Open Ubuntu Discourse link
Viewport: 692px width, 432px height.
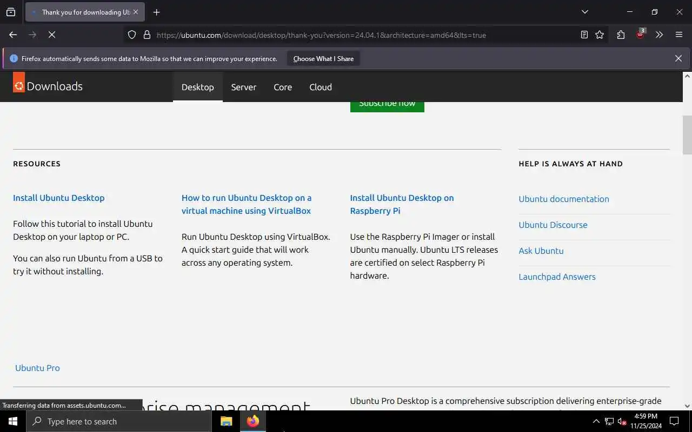(x=553, y=225)
